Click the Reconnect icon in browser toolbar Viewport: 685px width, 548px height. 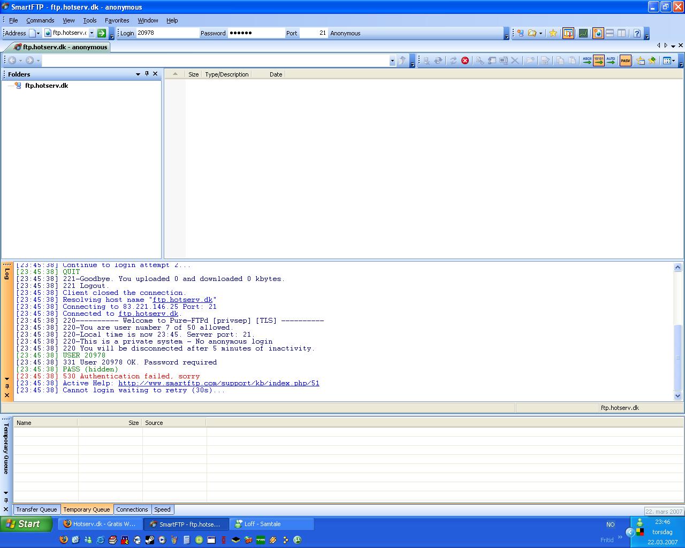tap(438, 60)
